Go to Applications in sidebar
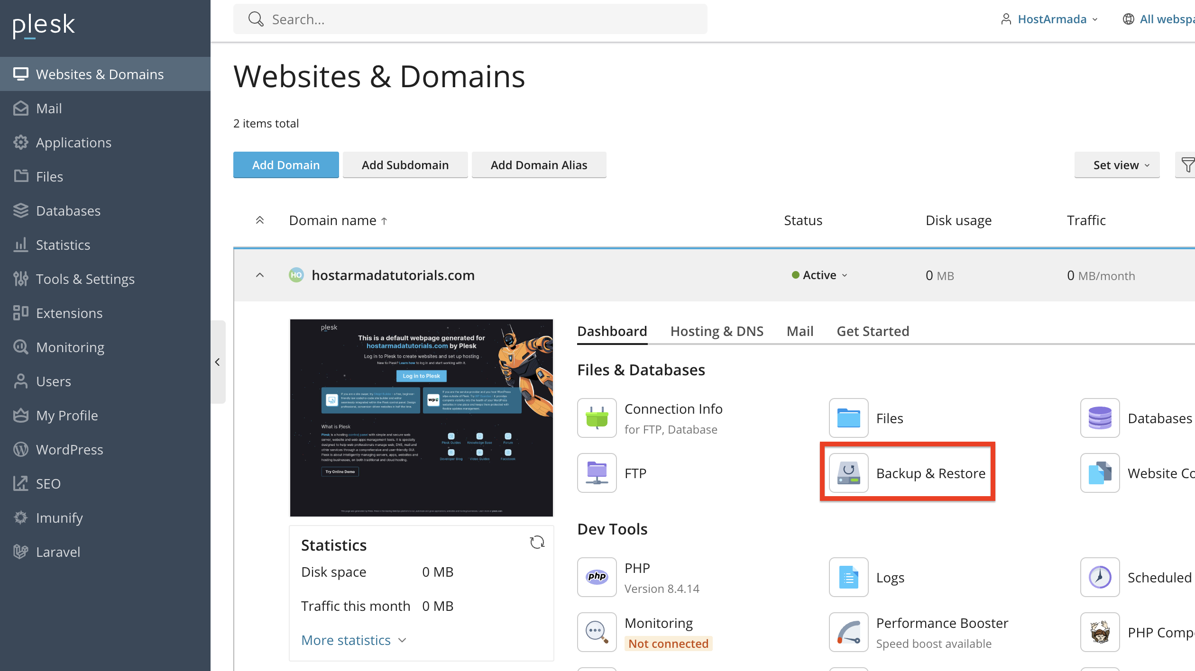The height and width of the screenshot is (671, 1195). pos(105,143)
